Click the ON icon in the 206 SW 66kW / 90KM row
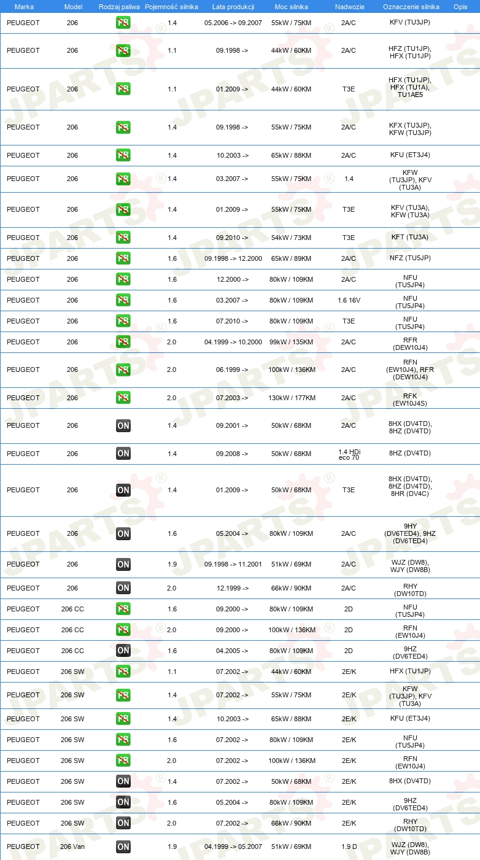480x860 pixels. (x=123, y=823)
